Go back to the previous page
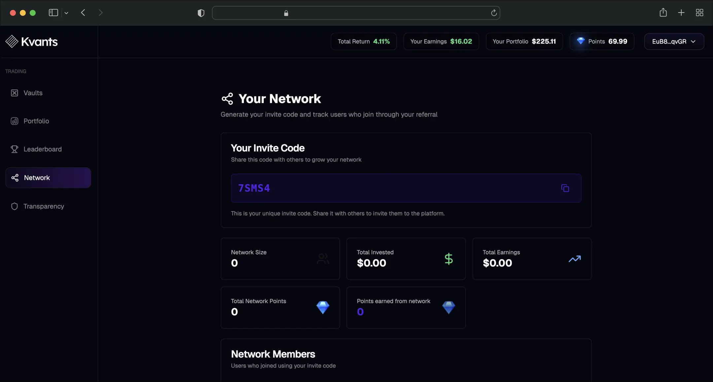 click(x=83, y=13)
